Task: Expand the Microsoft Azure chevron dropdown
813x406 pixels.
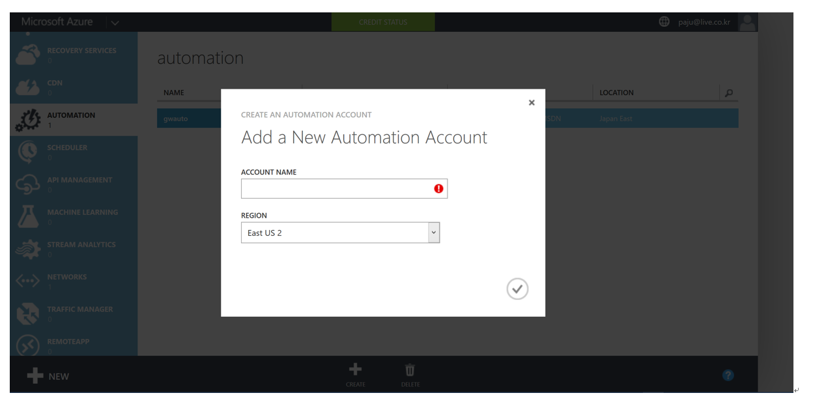Action: click(115, 23)
